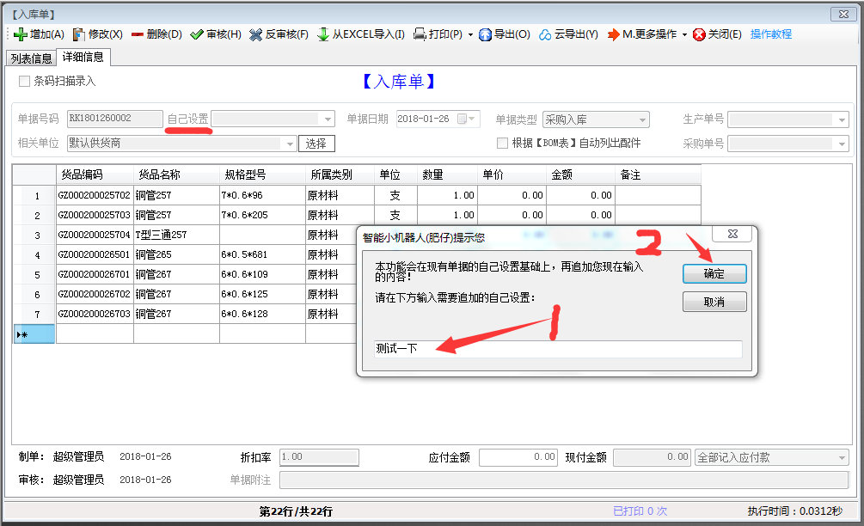Viewport: 864px width, 526px height.
Task: Expand the 单据类型 采购入库 dropdown
Action: tap(642, 119)
